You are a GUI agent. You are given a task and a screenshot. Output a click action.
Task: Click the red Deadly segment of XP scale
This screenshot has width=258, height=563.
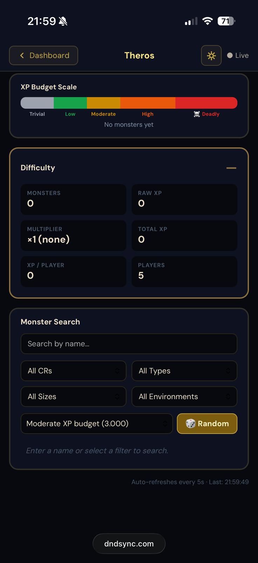pos(206,103)
